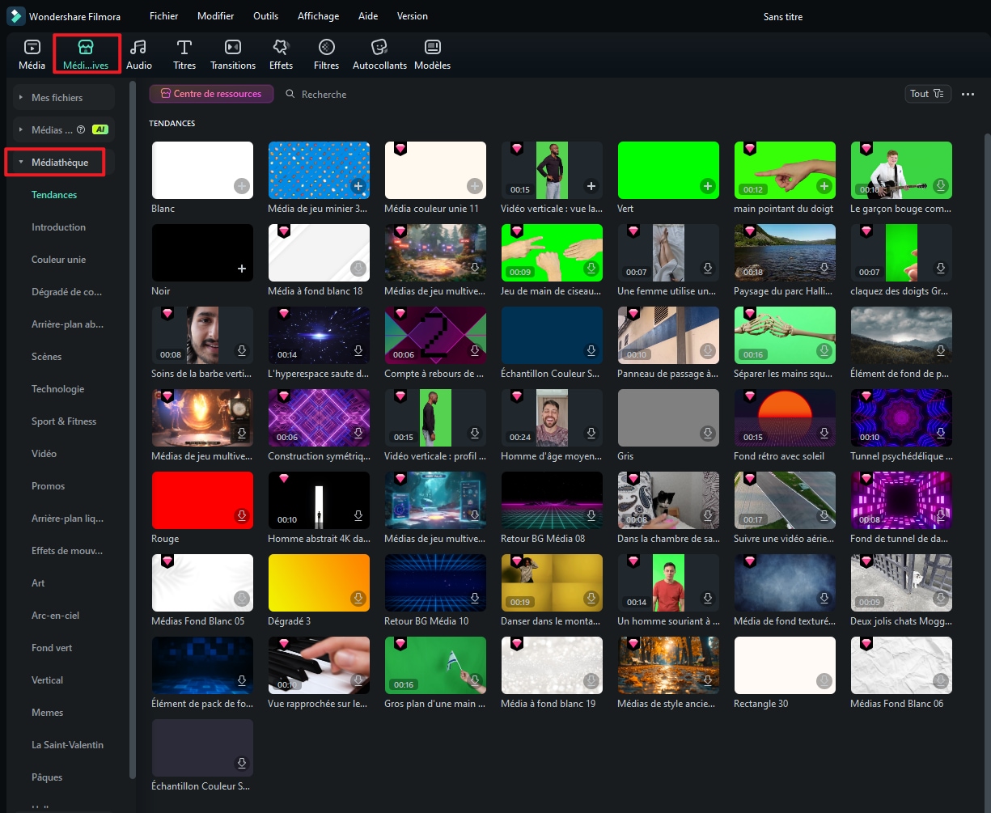This screenshot has width=991, height=813.
Task: Add the Noir clip with its plus icon
Action: (241, 269)
